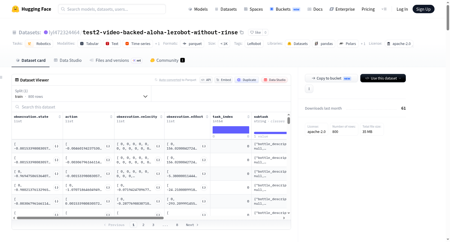Open Docs in the top navigation
Viewport: 450px width, 242px height.
click(315, 9)
